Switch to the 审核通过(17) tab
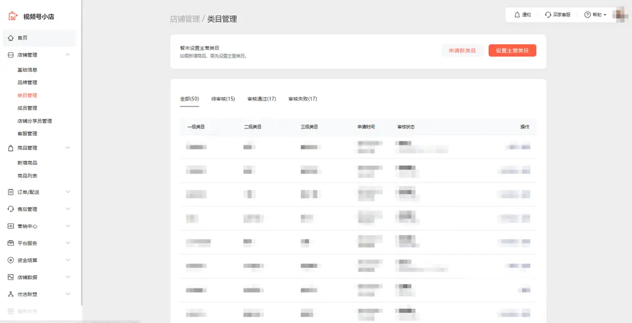The height and width of the screenshot is (323, 632). tap(262, 99)
